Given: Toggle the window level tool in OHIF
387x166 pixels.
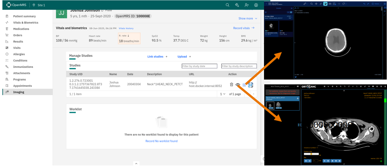Looking at the screenshot, I should 325,4.
